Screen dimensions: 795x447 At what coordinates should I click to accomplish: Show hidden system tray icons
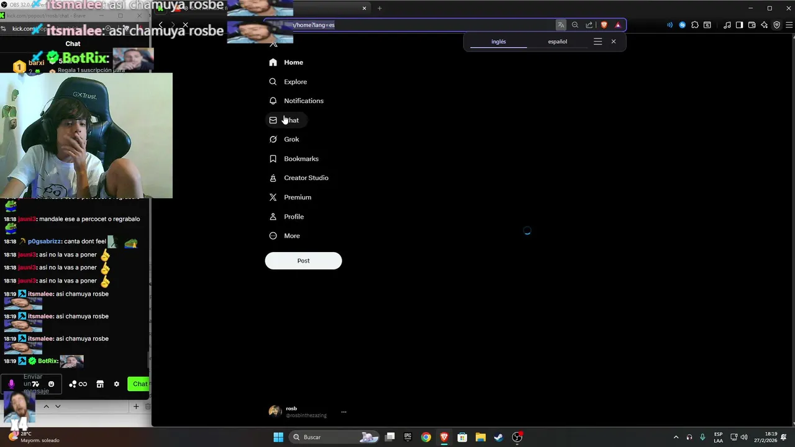tap(676, 437)
